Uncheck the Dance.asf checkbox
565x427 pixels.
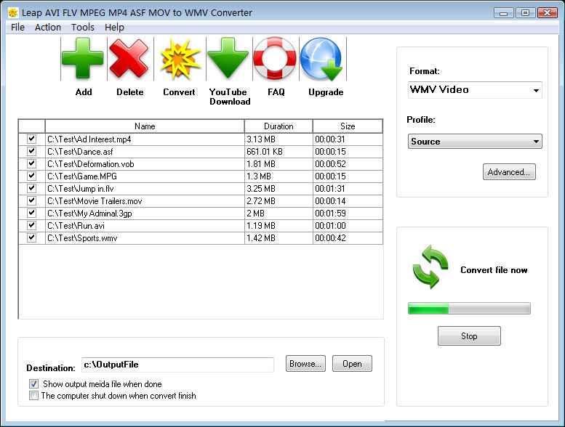click(x=32, y=151)
